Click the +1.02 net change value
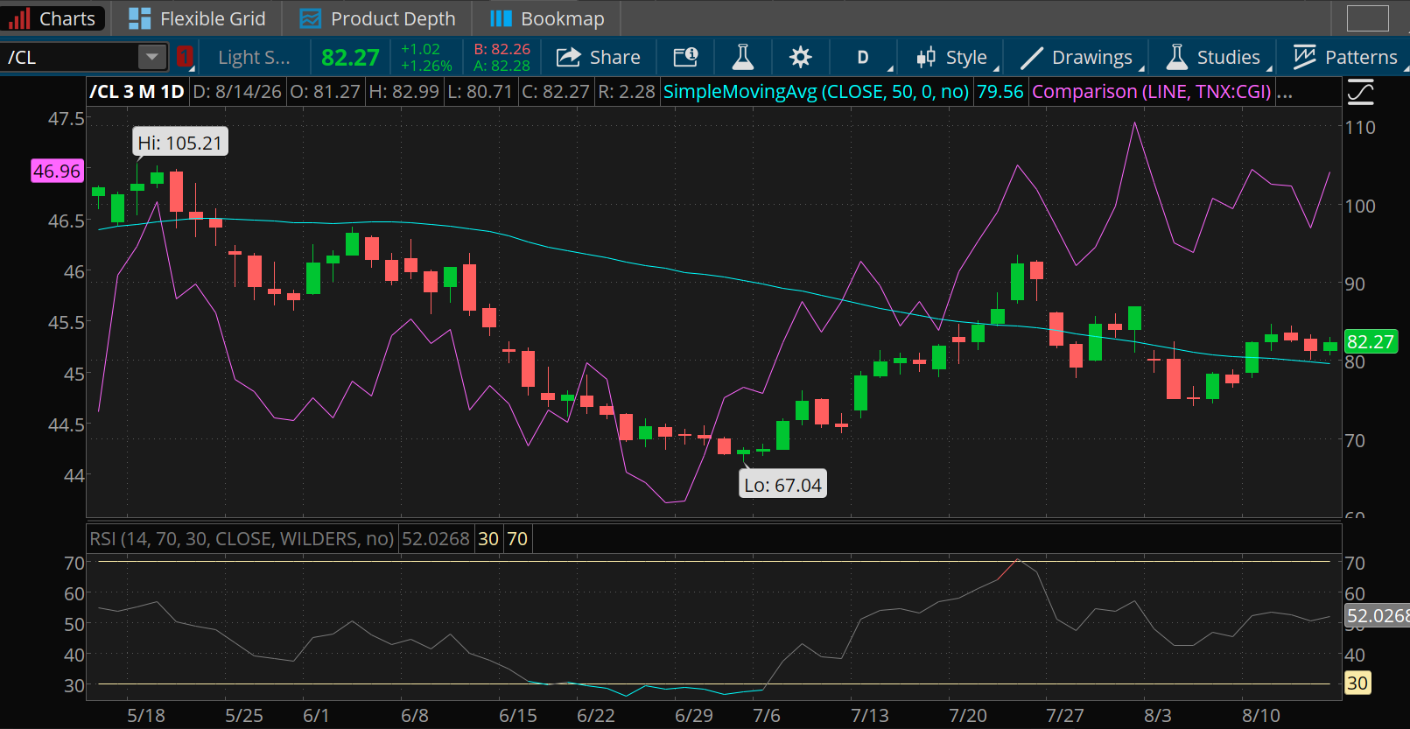This screenshot has width=1410, height=729. pyautogui.click(x=420, y=50)
